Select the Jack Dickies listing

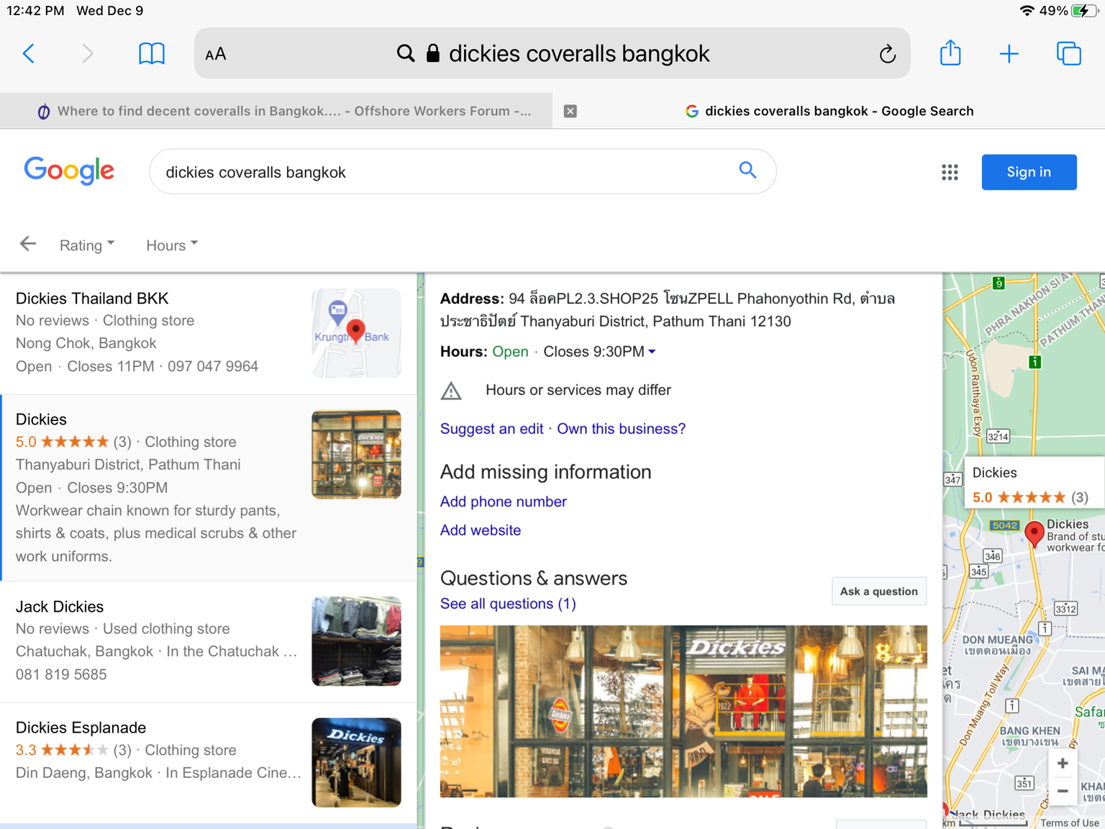coord(209,642)
